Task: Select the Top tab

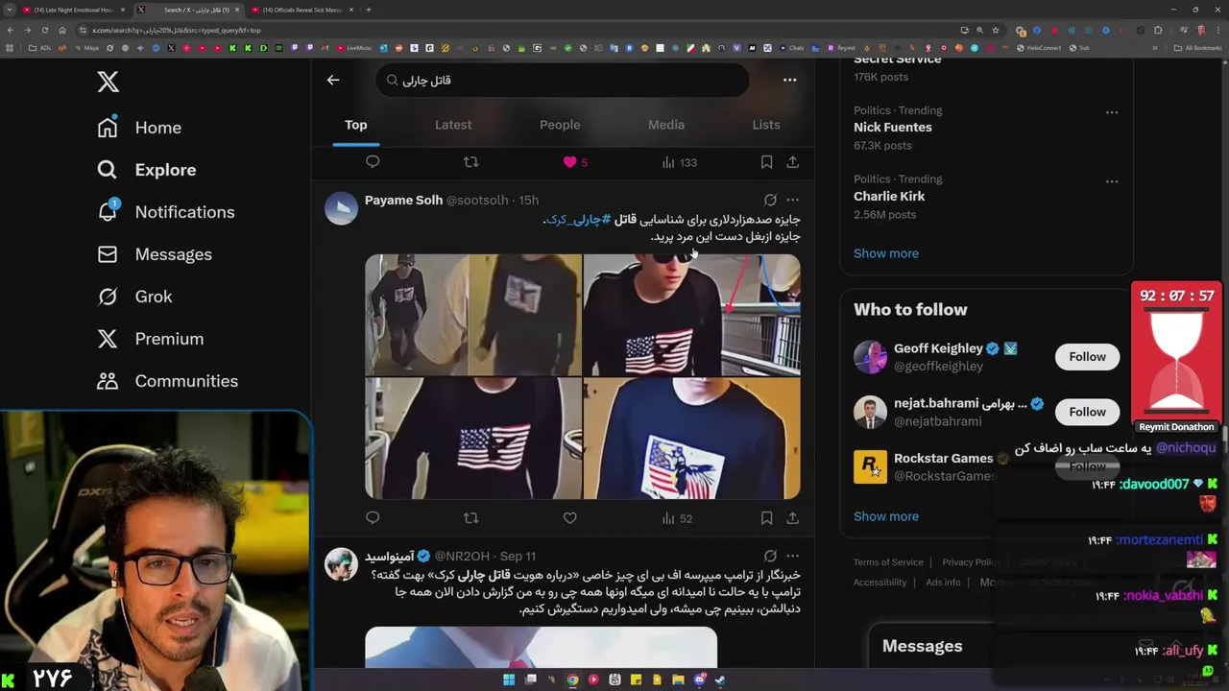Action: coord(356,125)
